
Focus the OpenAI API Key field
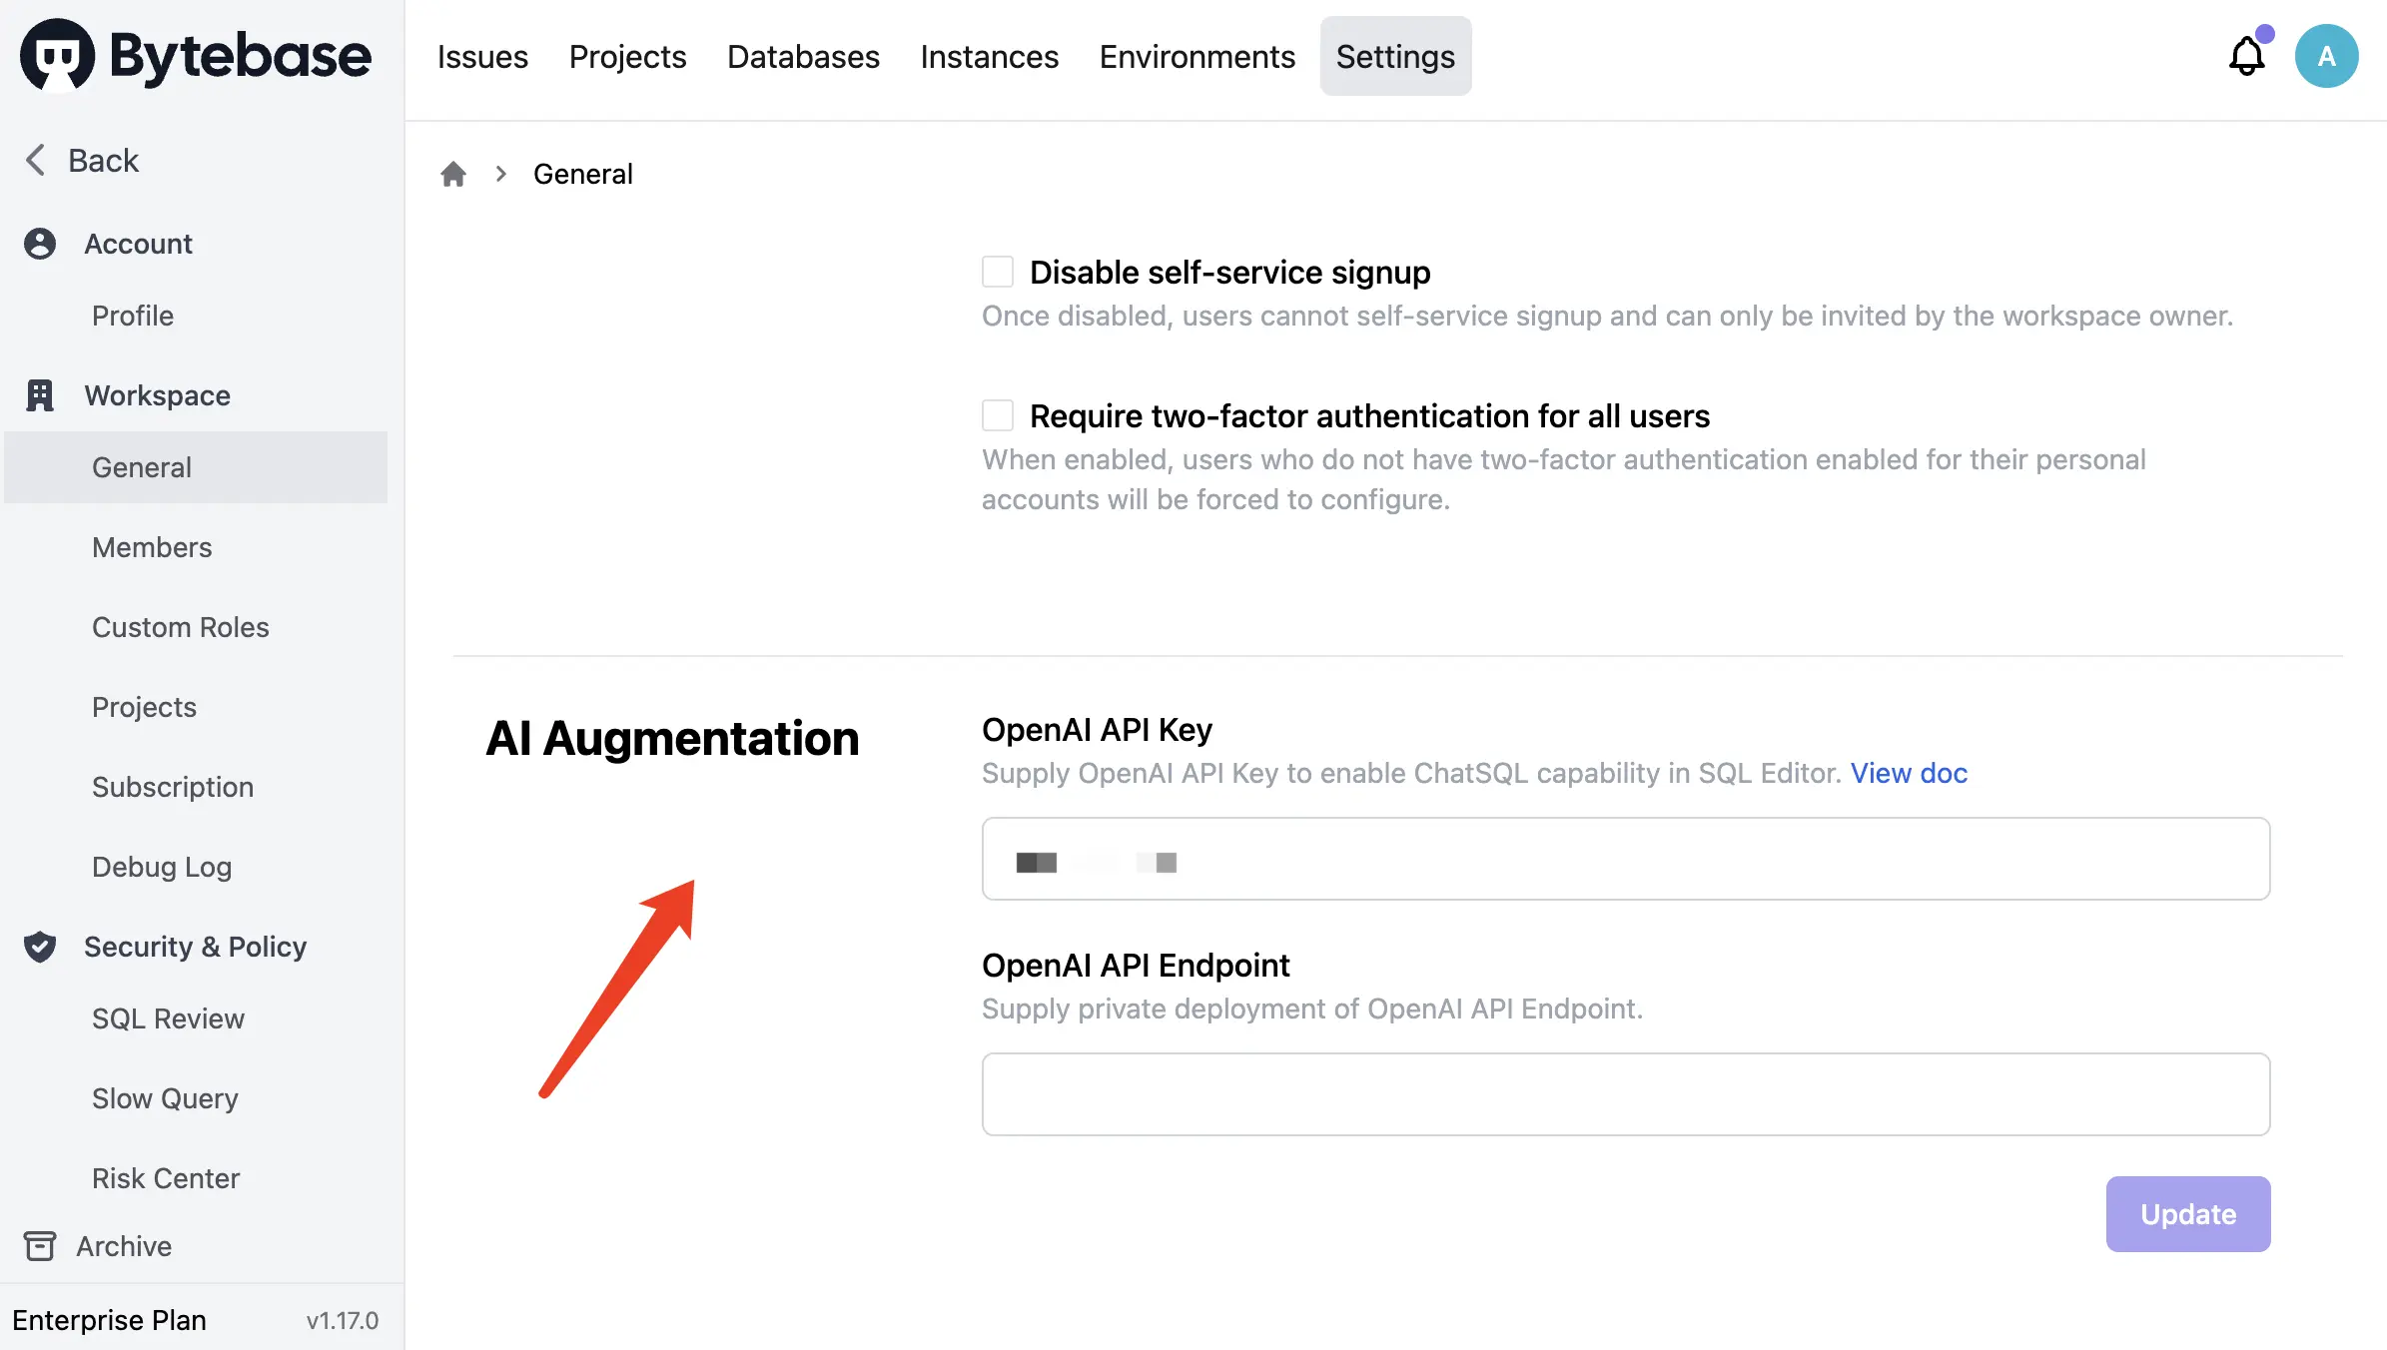[1625, 859]
